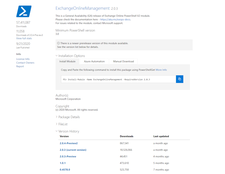Click the PowerShellGet More Info link
Screen dimensions: 225x174
(161, 70)
